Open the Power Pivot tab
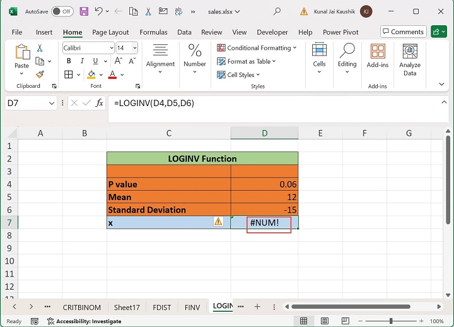 pyautogui.click(x=340, y=32)
